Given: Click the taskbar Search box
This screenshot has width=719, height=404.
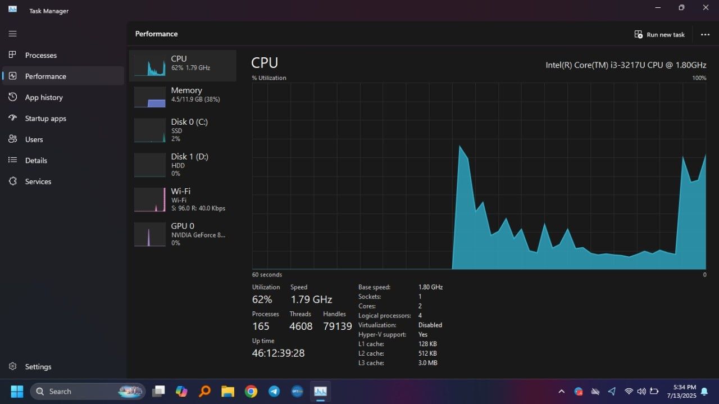Looking at the screenshot, I should click(x=88, y=392).
